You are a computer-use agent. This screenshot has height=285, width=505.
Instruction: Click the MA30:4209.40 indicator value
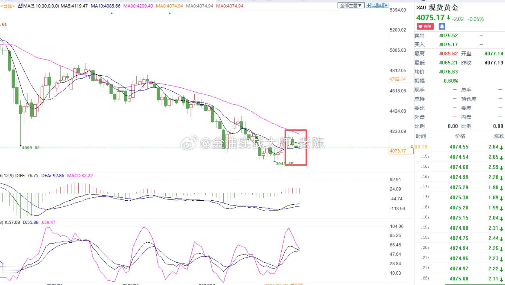pyautogui.click(x=138, y=6)
